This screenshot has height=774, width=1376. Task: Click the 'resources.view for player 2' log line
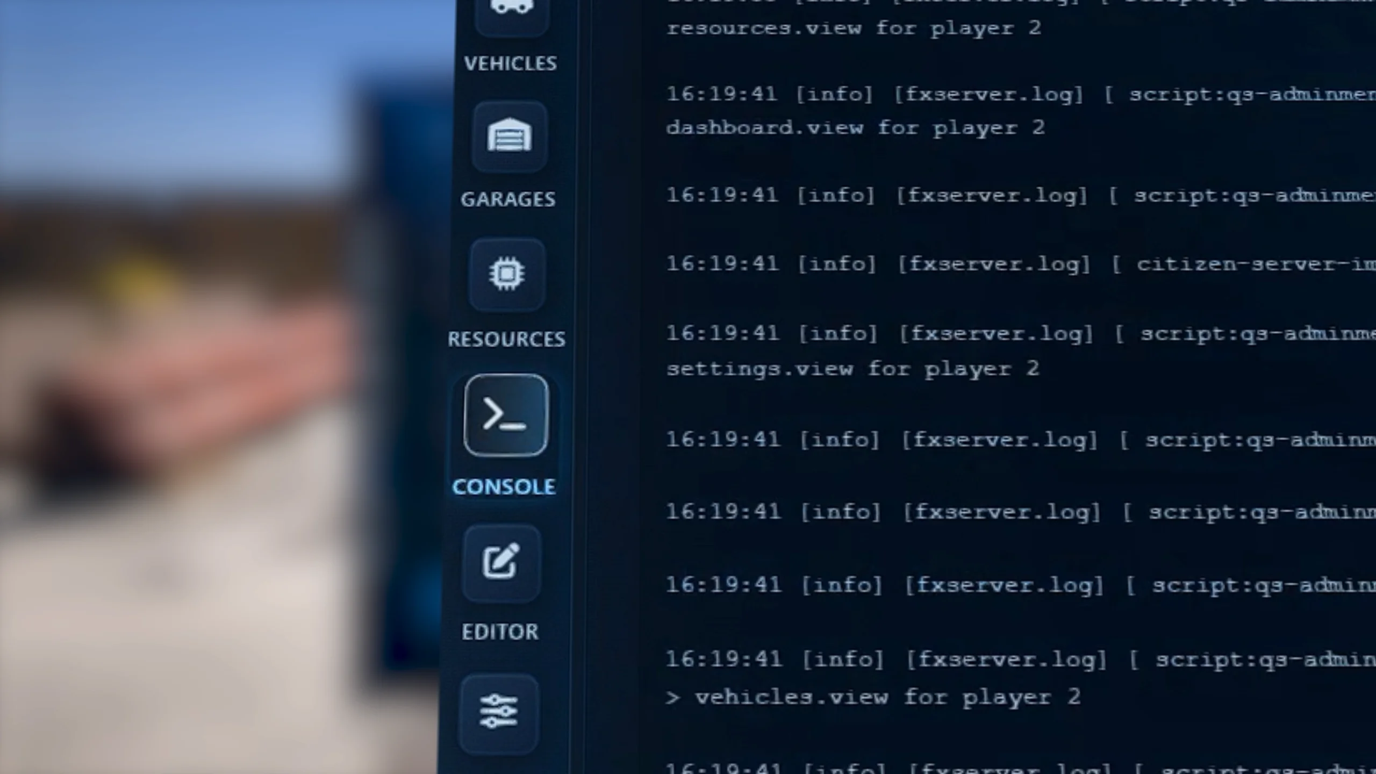coord(854,28)
